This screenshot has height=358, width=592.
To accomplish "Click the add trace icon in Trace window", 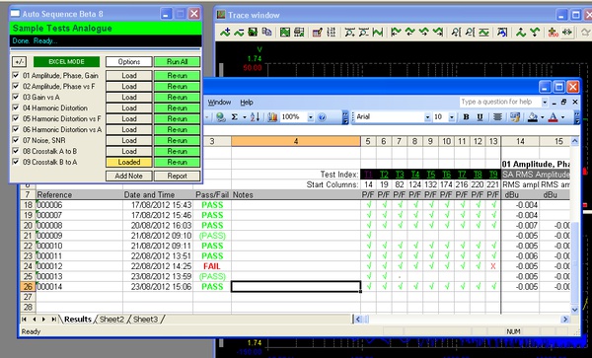I will (x=225, y=33).
